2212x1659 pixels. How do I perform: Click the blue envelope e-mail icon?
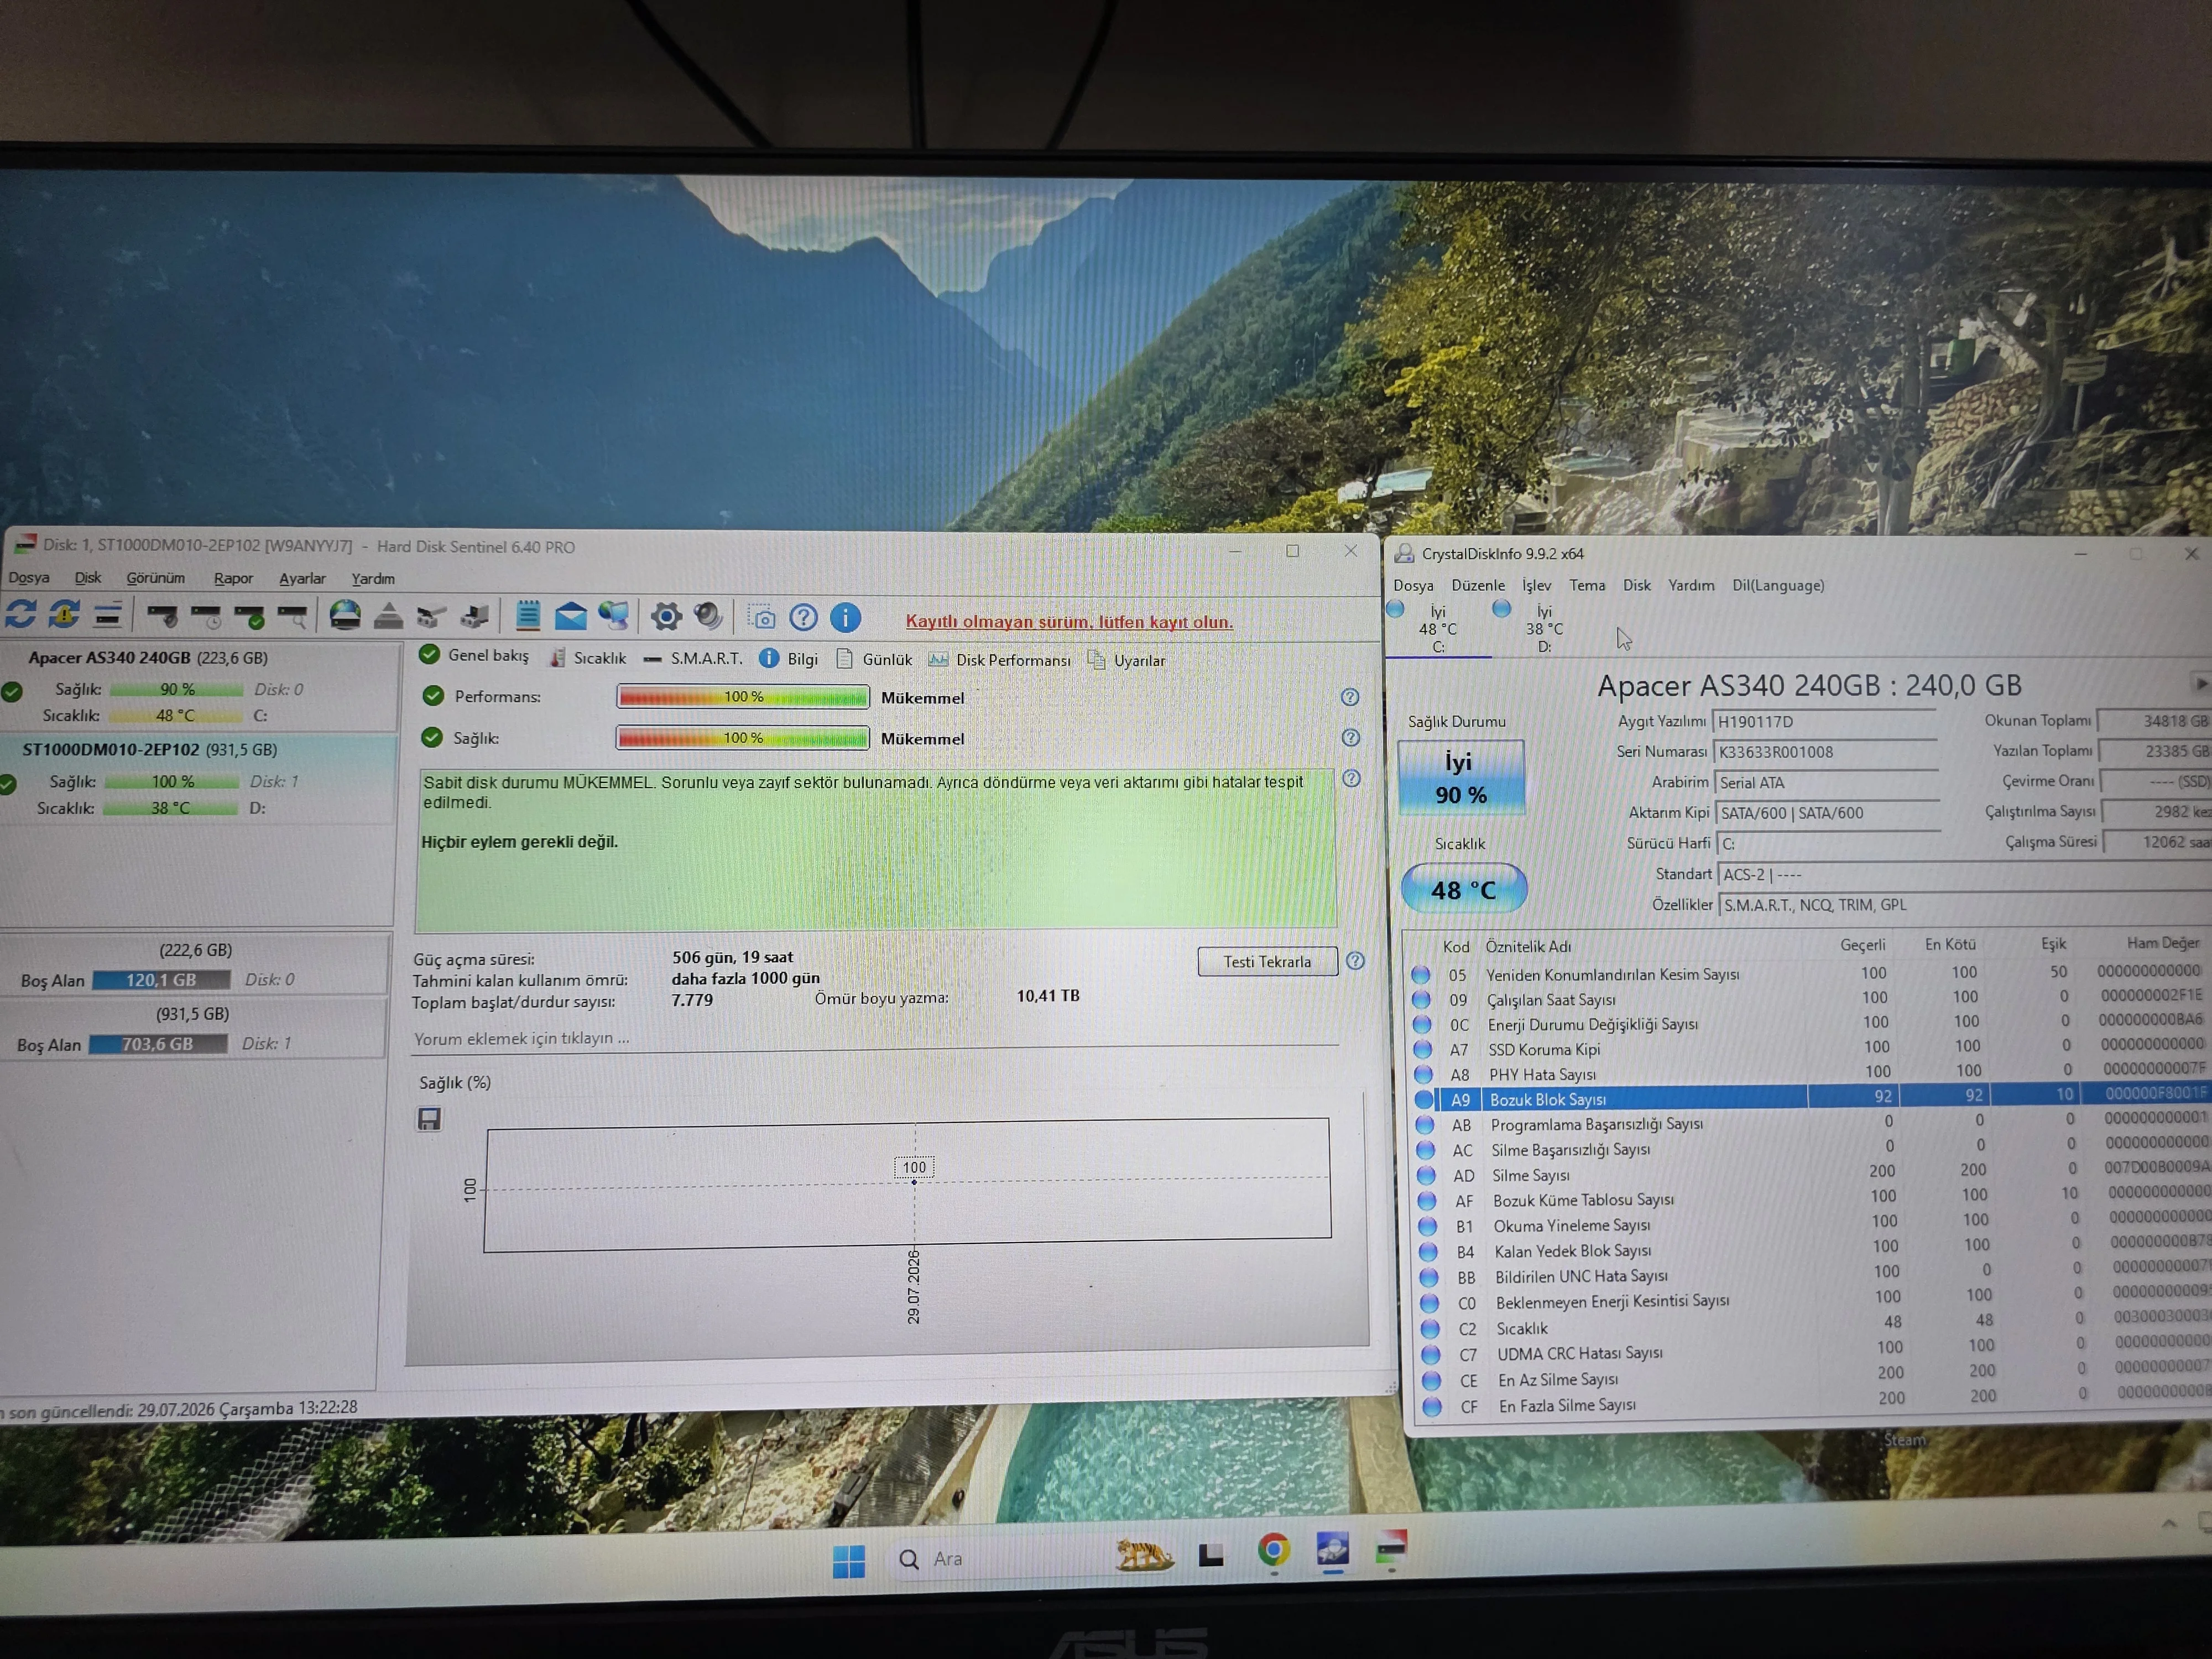570,616
